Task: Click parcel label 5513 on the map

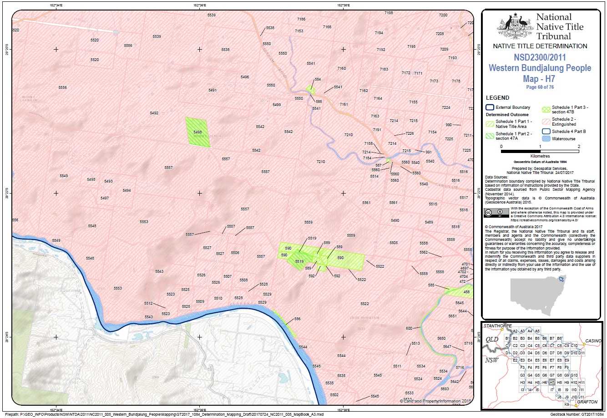Action: click(x=415, y=343)
